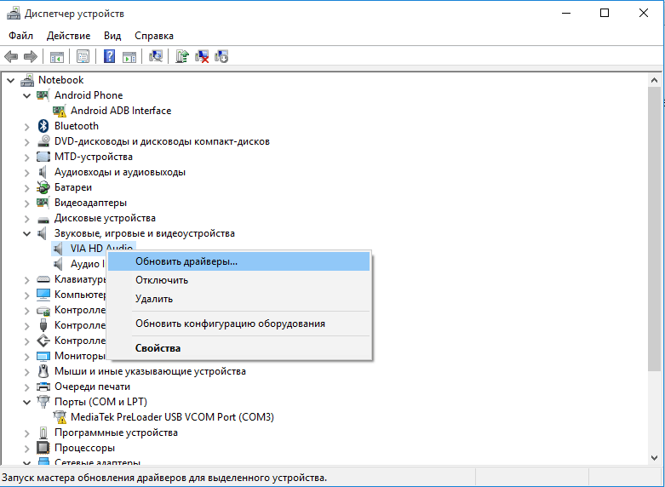665x487 pixels.
Task: Select MediaTek PreLoader USB VCOM Port
Action: (172, 417)
